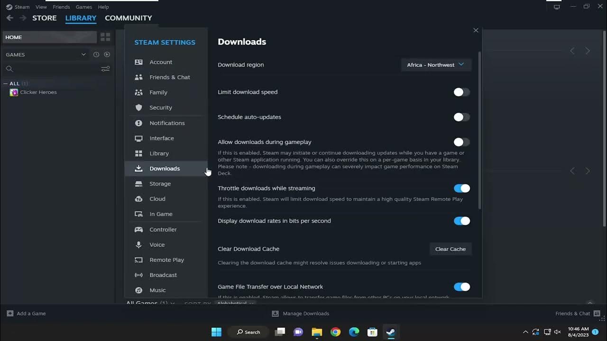Switch to the COMMUNITY tab

(129, 18)
